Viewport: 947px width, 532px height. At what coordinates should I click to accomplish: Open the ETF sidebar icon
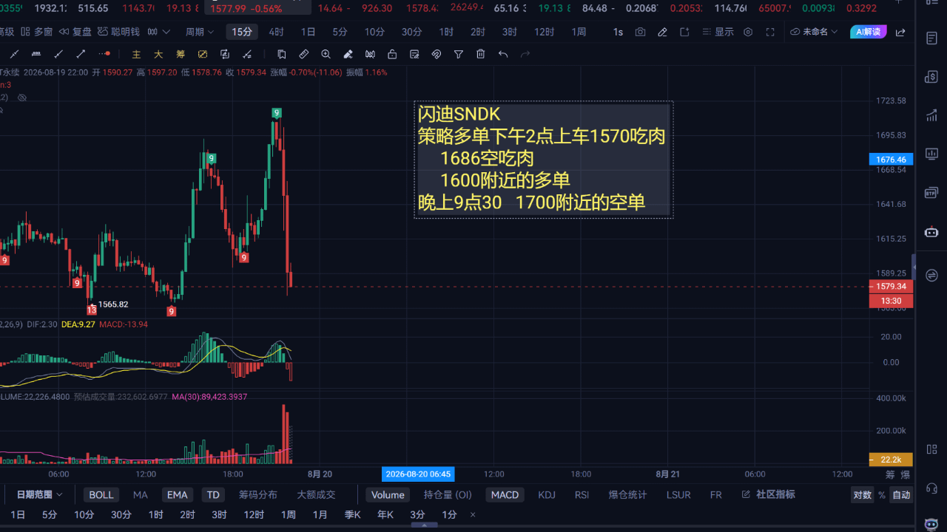[x=931, y=193]
